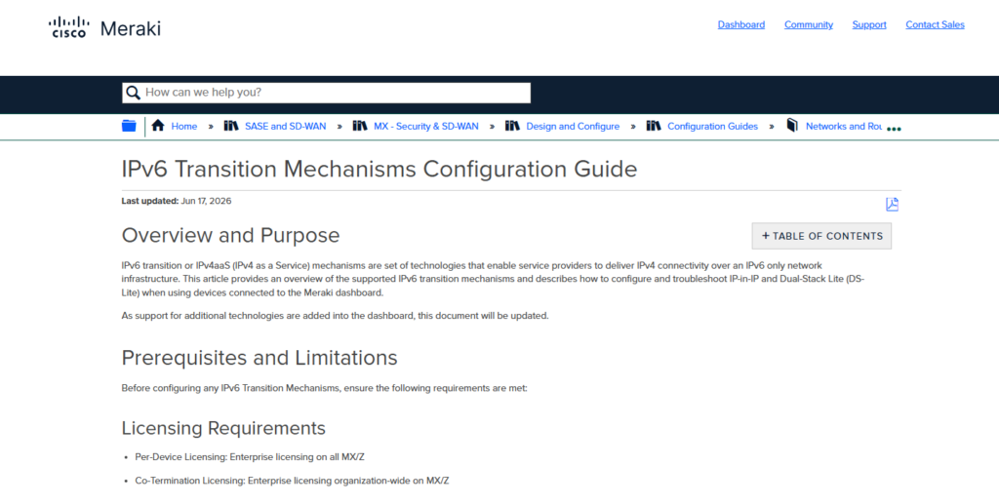Click the books icon beside Design and Configure
The height and width of the screenshot is (504, 999).
coord(512,126)
